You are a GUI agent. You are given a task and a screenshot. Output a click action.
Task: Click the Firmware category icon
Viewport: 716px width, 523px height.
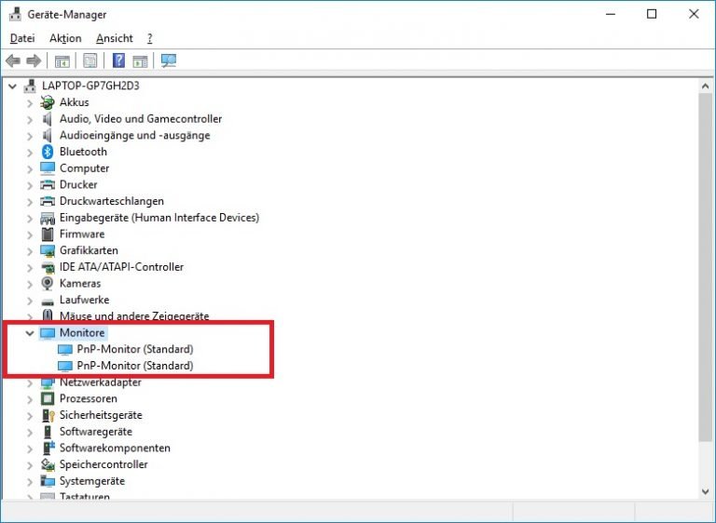coord(48,234)
